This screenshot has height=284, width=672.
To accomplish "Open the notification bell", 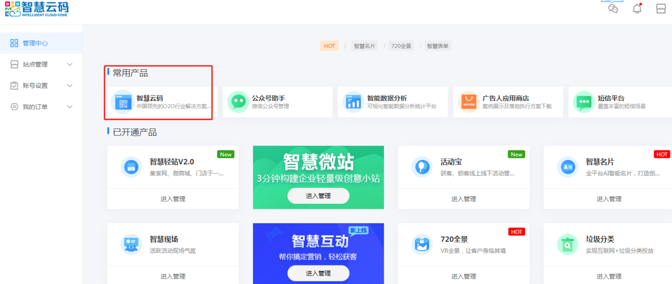I will point(637,8).
